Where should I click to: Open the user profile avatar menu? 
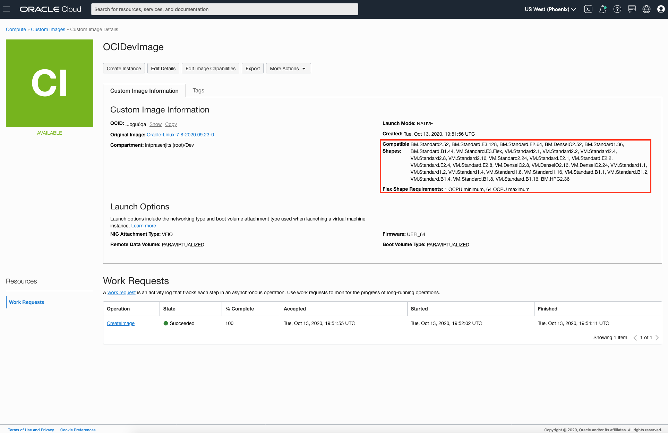(x=661, y=9)
